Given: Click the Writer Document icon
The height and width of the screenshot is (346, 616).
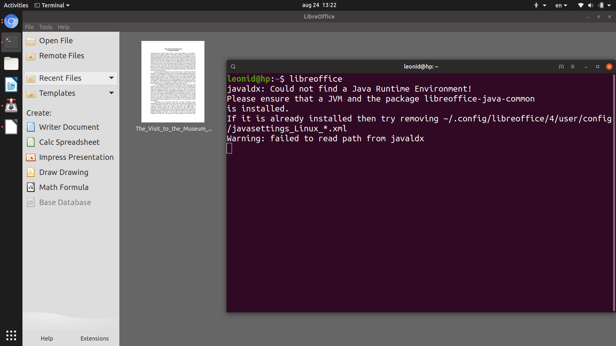Looking at the screenshot, I should pyautogui.click(x=31, y=127).
